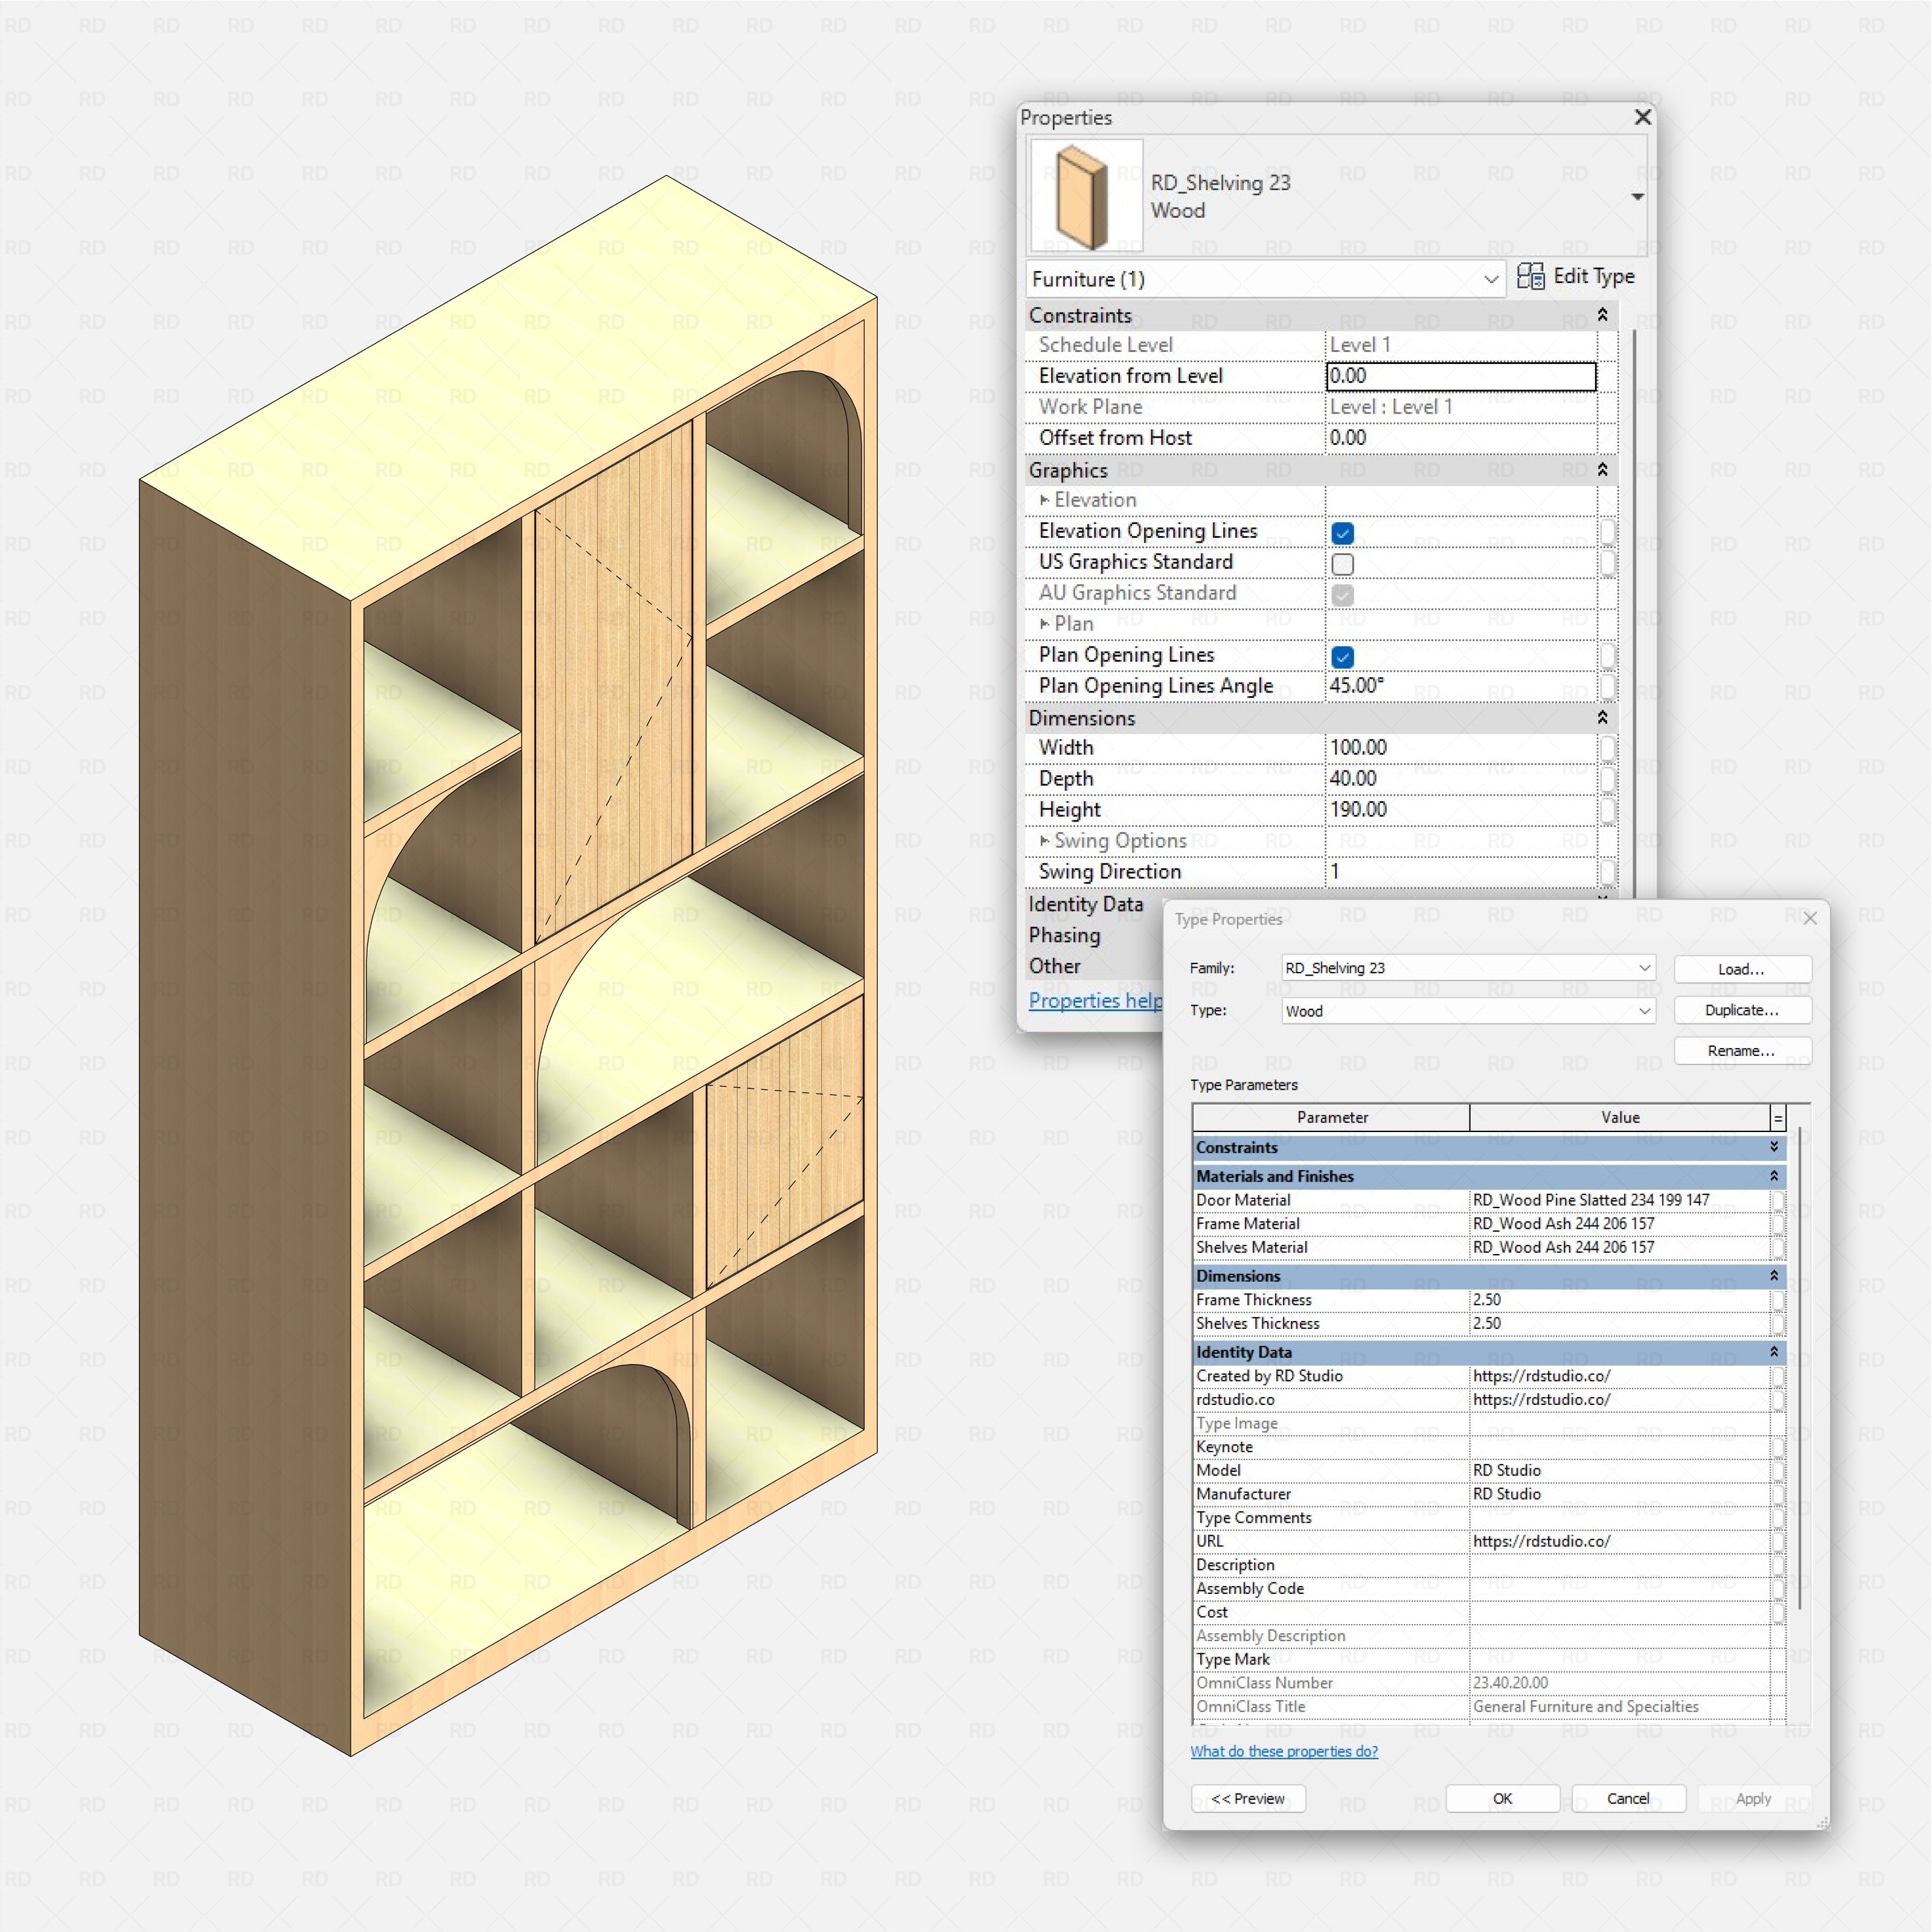Screen dimensions: 1932x1932
Task: Click the Load... button
Action: tap(1742, 969)
